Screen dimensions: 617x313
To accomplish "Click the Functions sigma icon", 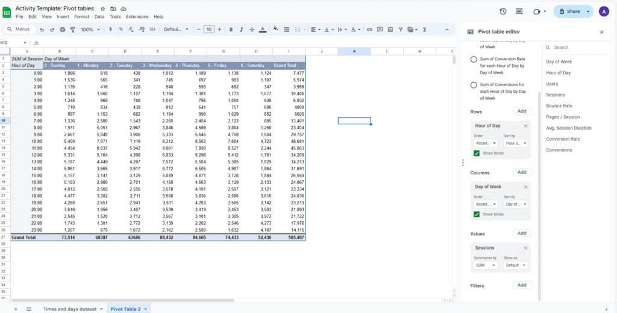I will 425,29.
